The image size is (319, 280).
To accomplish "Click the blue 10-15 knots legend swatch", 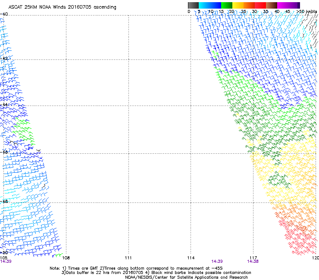I will [x=216, y=5].
